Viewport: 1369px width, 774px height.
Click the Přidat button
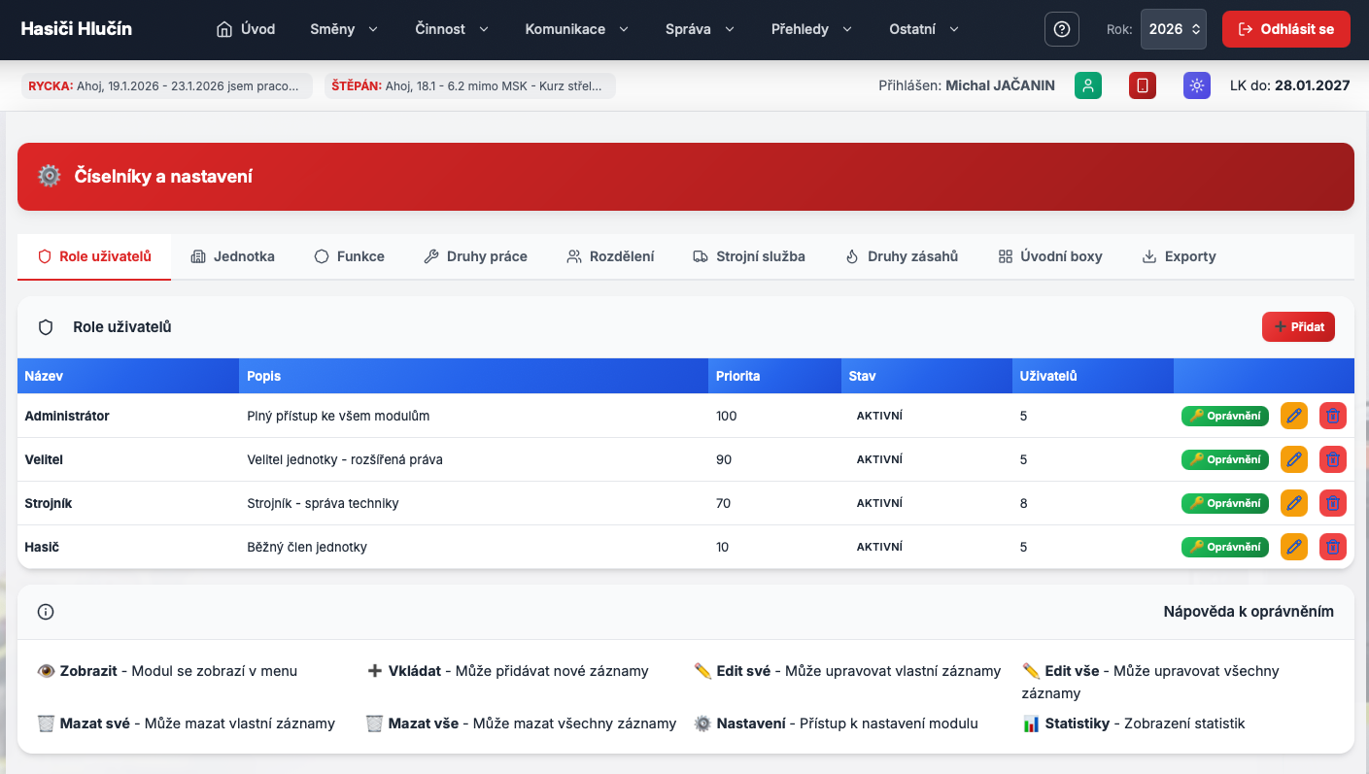tap(1298, 327)
